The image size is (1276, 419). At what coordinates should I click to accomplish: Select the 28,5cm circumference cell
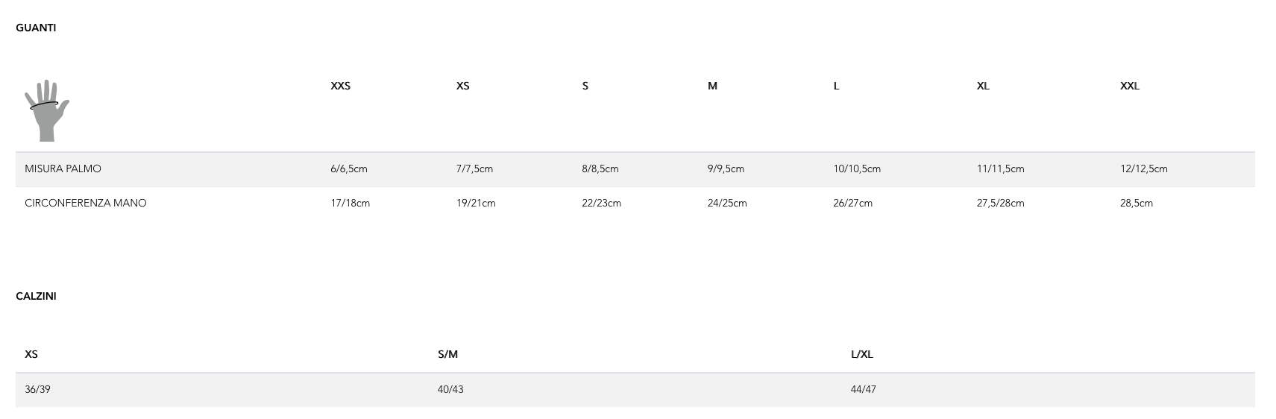tap(1136, 203)
